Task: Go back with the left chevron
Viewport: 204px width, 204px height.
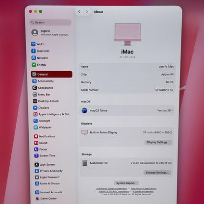Action: 79,12
